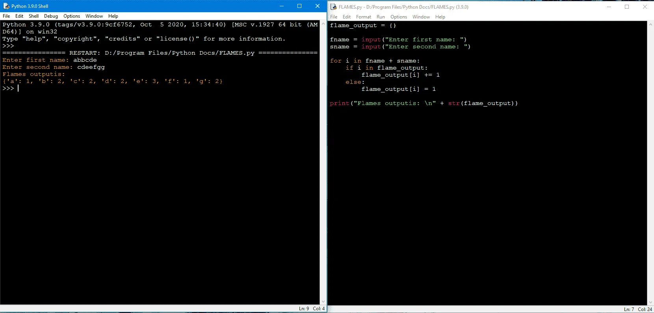
Task: Click 'Flames outputis:' line in Shell
Action: (33, 74)
